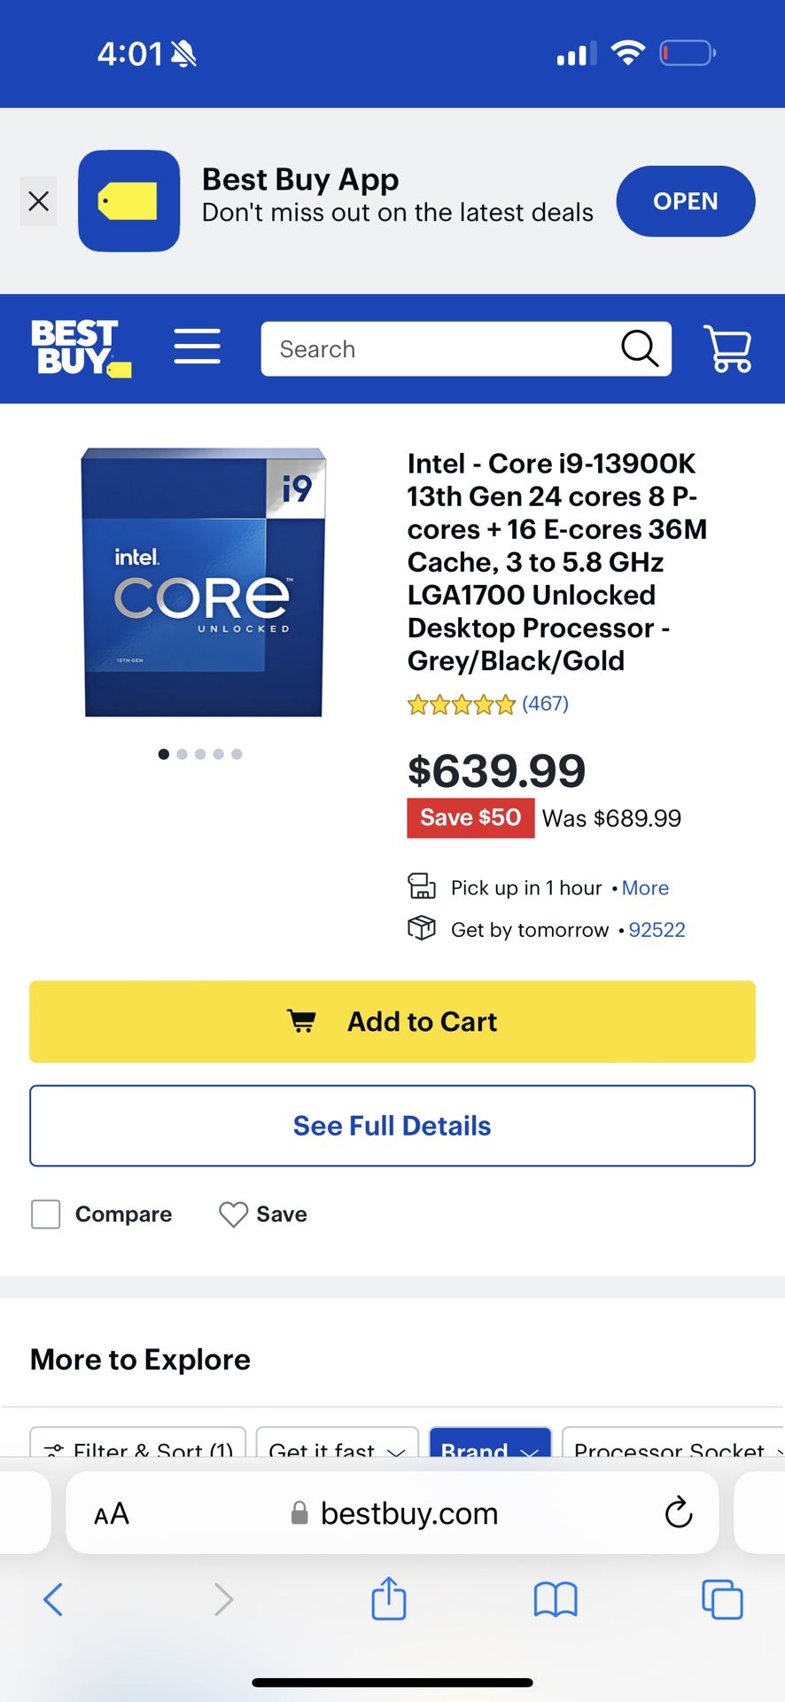Expand the Brand filter dropdown
This screenshot has width=785, height=1702.
tap(490, 1447)
